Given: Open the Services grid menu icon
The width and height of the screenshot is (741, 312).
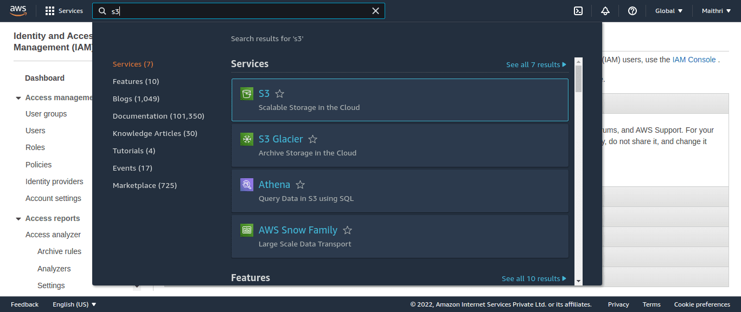Looking at the screenshot, I should pos(50,11).
